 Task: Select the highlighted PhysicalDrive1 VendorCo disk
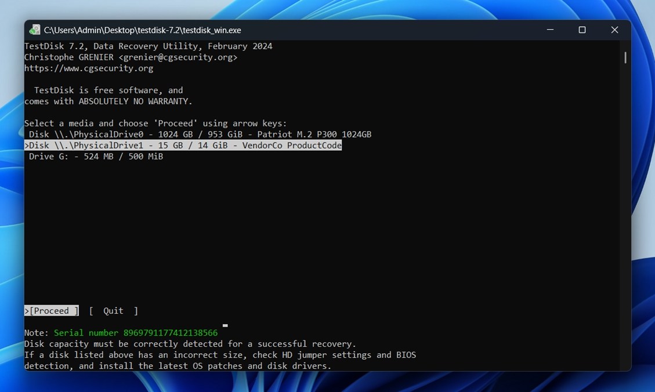(183, 146)
